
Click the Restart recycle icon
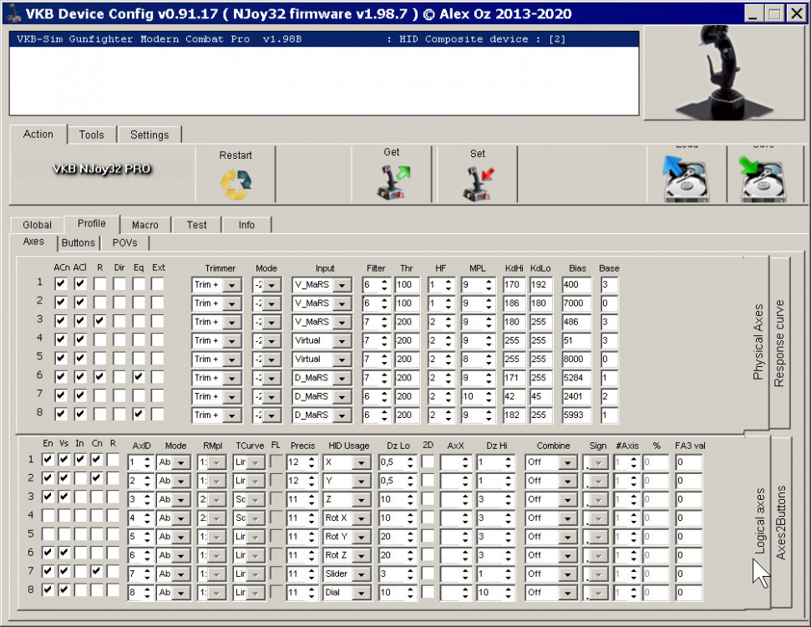click(236, 184)
